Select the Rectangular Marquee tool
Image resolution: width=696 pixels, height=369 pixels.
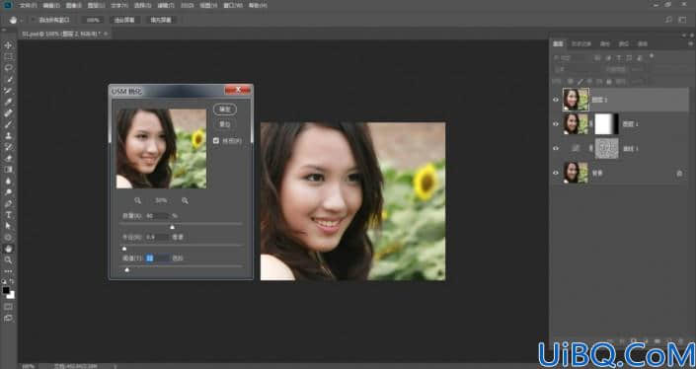point(8,57)
